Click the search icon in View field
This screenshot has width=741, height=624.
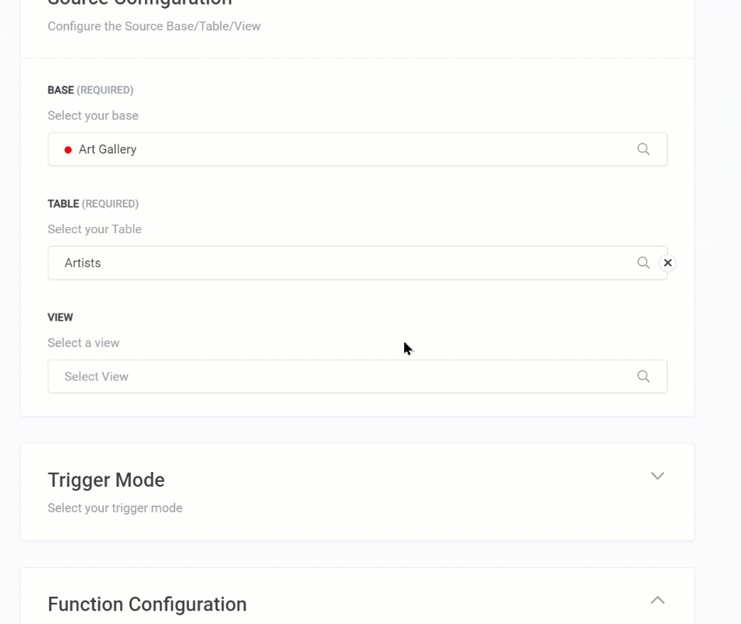[643, 376]
